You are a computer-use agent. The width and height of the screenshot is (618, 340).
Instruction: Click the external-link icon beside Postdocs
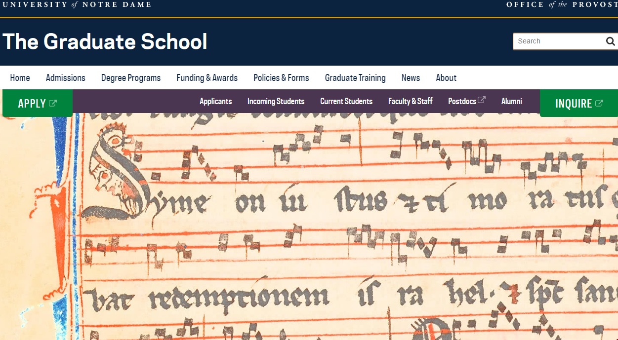tap(482, 100)
